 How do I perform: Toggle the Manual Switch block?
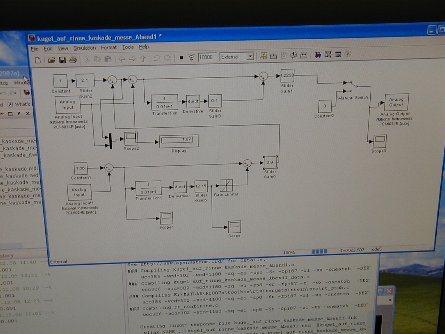[352, 87]
